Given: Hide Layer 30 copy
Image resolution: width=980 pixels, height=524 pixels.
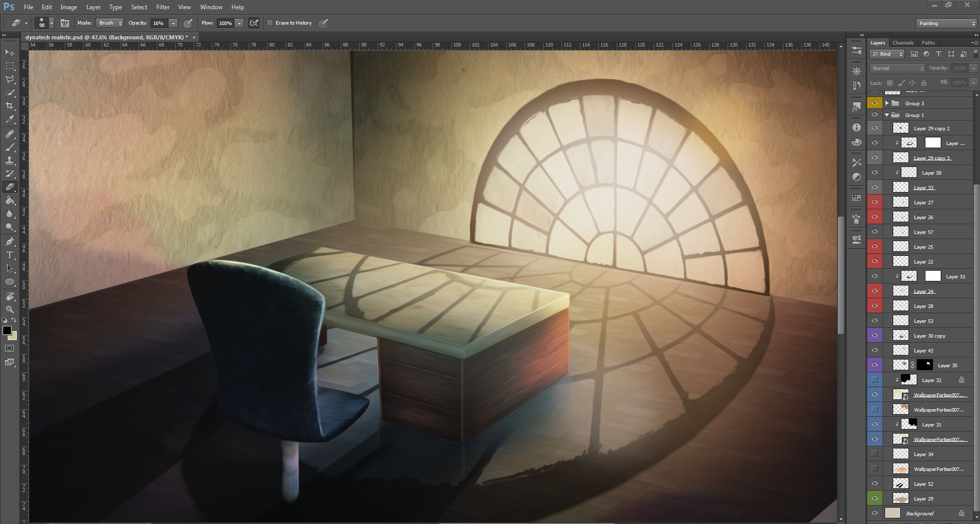Looking at the screenshot, I should (875, 335).
